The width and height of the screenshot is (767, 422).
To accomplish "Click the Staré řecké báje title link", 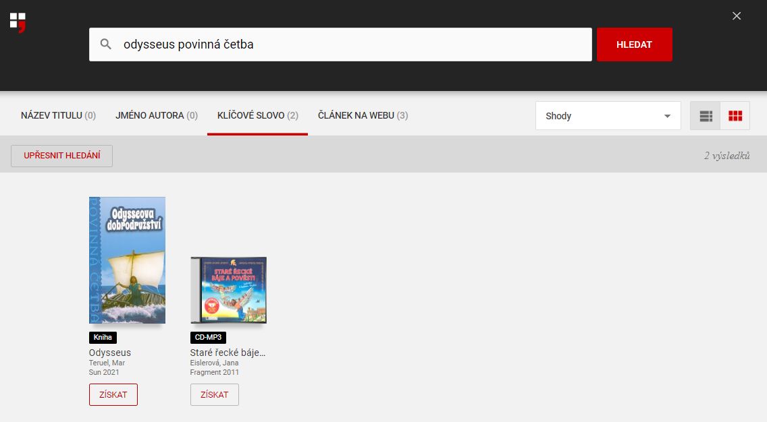I will click(228, 353).
